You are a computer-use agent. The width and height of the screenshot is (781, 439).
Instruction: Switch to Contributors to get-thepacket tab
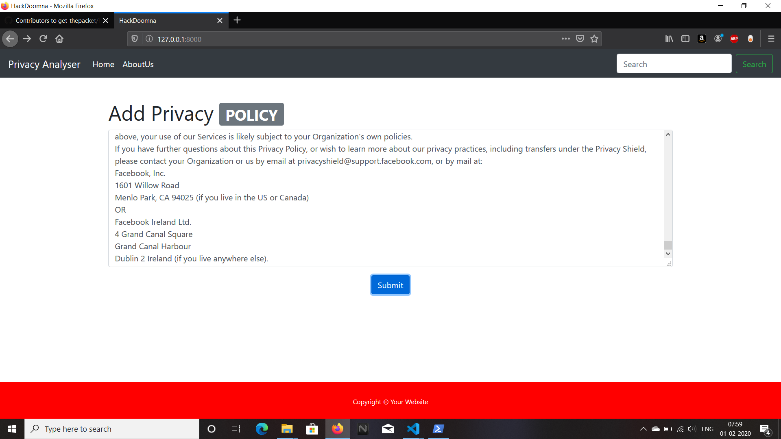point(56,21)
